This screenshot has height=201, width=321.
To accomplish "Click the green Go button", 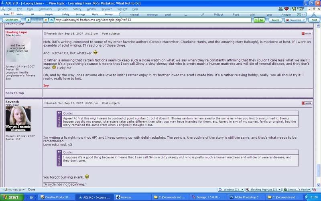I will pyautogui.click(x=259, y=20).
